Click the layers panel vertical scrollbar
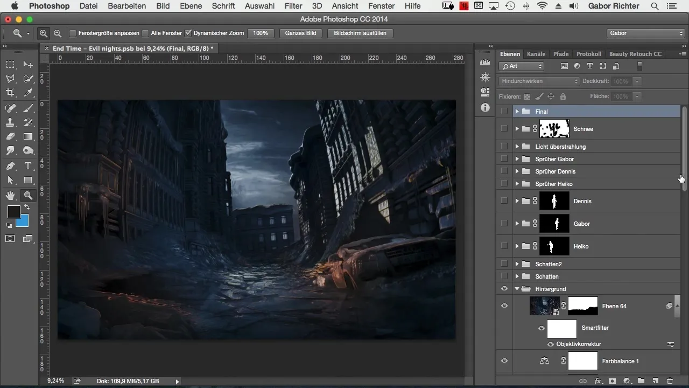 tap(684, 148)
